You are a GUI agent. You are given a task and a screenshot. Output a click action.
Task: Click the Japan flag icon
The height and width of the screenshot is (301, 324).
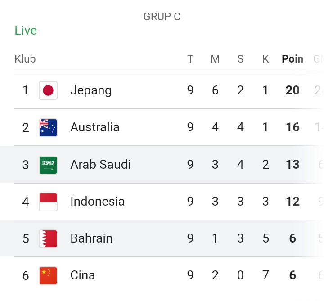coord(48,90)
